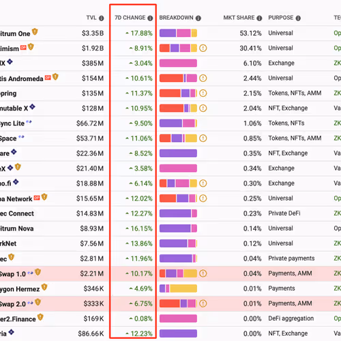The height and width of the screenshot is (341, 341).
Task: Click the shield icon in the $3.35B row
Action: 35,31
